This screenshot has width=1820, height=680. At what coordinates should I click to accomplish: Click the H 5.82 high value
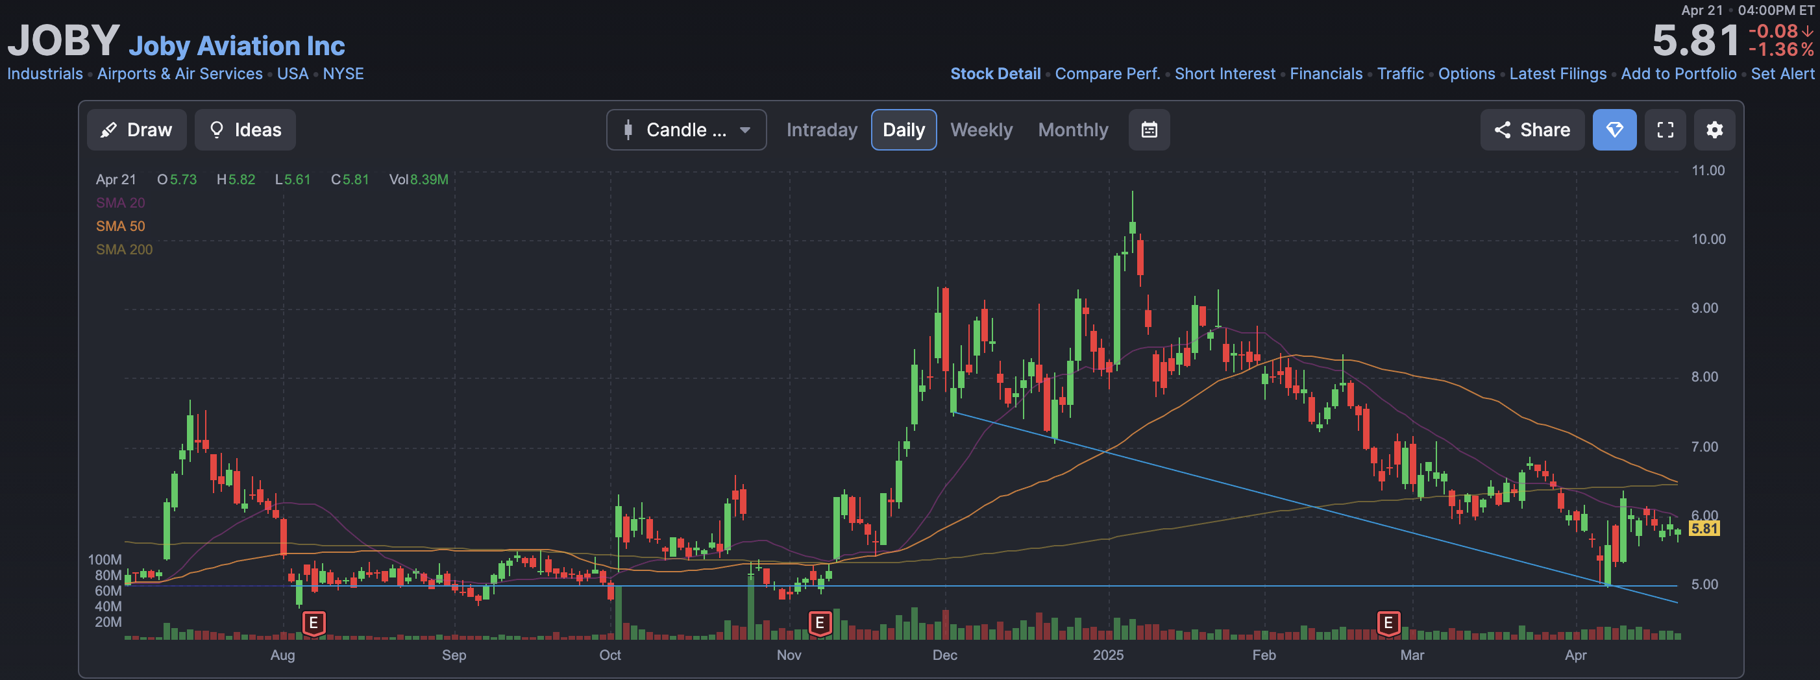tap(236, 180)
